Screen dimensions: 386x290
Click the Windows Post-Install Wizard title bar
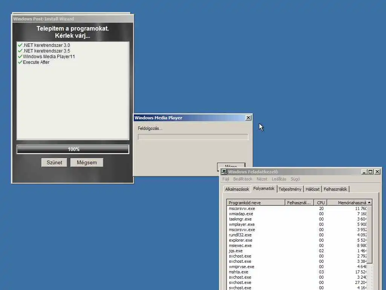coord(73,19)
